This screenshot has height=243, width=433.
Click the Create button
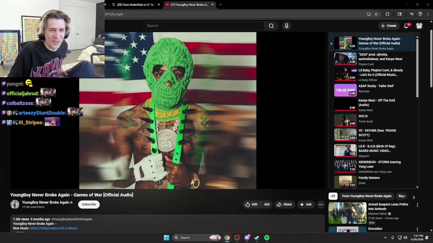pos(388,26)
